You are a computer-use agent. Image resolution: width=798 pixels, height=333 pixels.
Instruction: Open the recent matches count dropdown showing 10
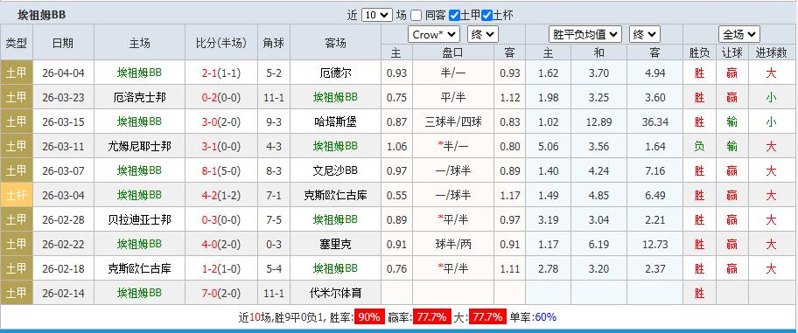pyautogui.click(x=377, y=15)
